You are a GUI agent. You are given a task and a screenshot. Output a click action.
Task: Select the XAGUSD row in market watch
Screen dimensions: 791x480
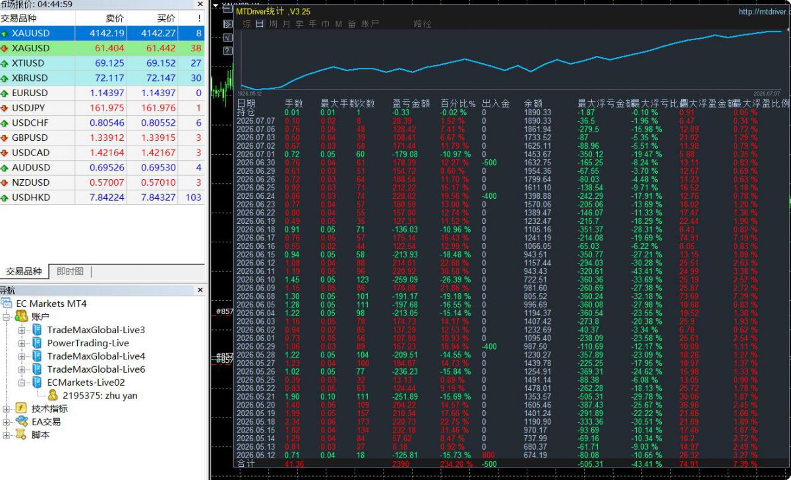[x=102, y=48]
